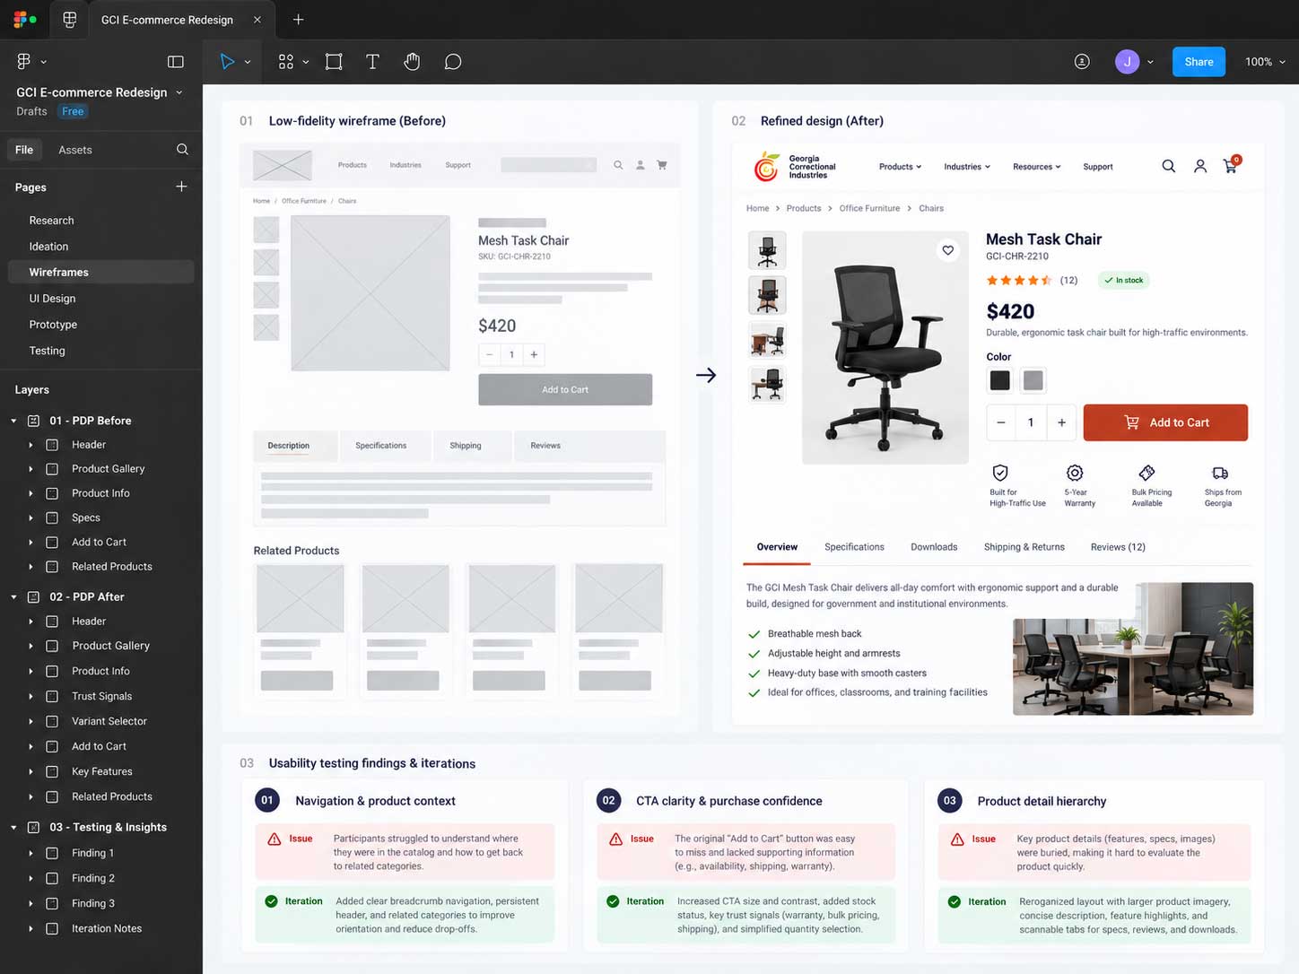Open avatar J account dropdown arrow
The width and height of the screenshot is (1299, 974).
pyautogui.click(x=1150, y=62)
